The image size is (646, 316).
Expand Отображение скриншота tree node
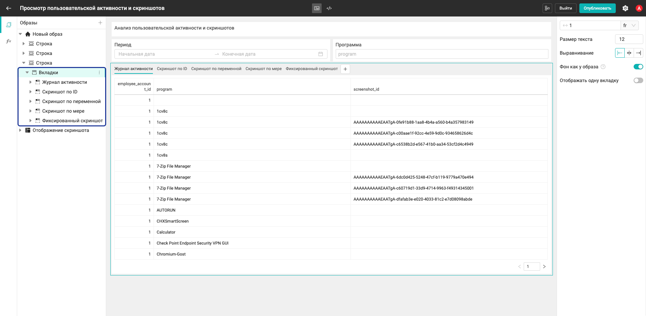click(x=20, y=130)
